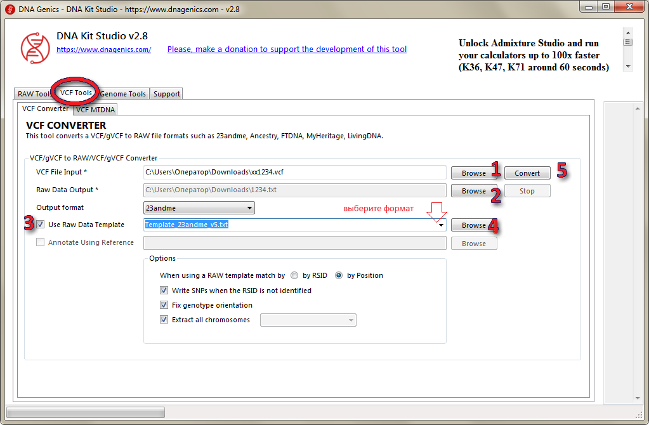Click the advertisement panel scrollbar thumb
The height and width of the screenshot is (425, 649).
(628, 42)
